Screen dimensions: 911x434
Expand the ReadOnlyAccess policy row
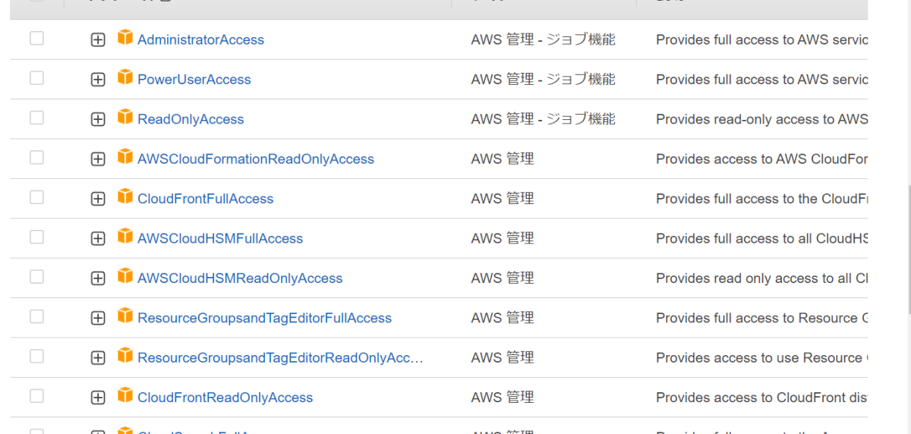[x=97, y=120]
